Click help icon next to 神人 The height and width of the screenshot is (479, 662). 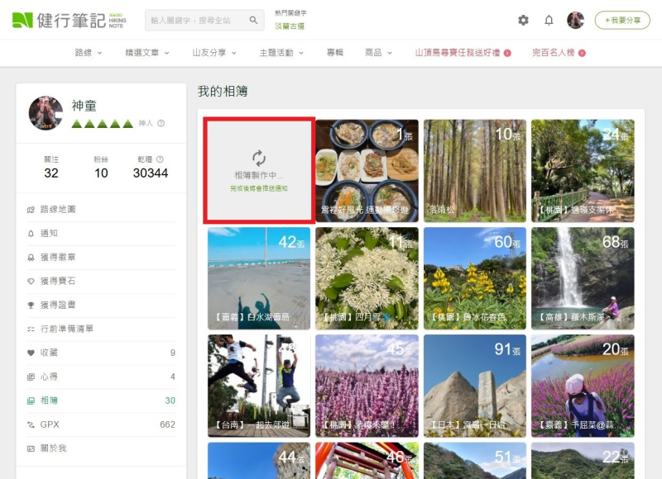point(161,124)
